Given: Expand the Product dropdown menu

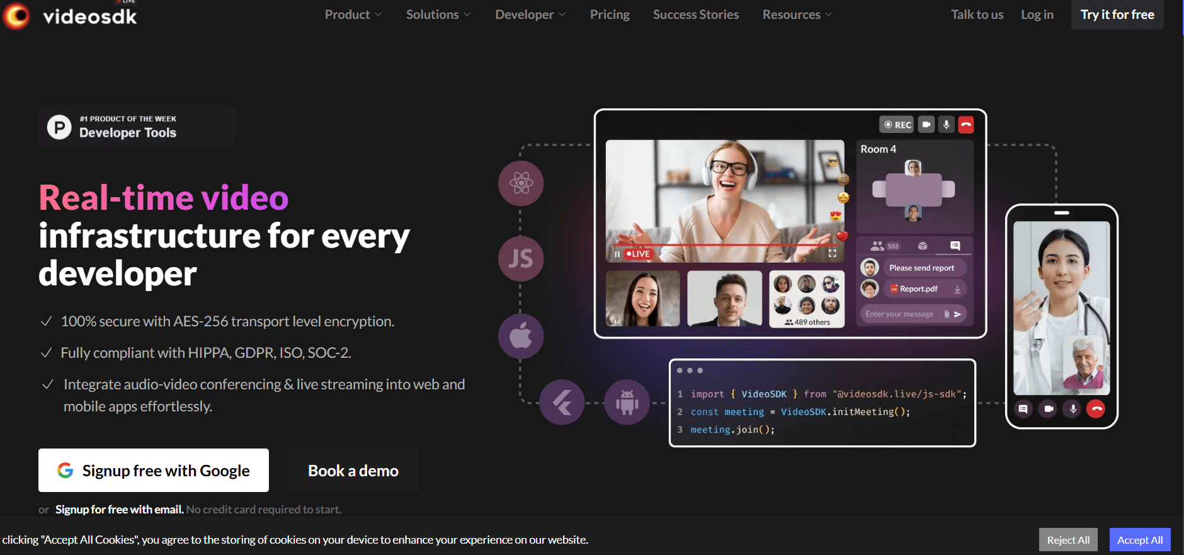Looking at the screenshot, I should tap(353, 14).
